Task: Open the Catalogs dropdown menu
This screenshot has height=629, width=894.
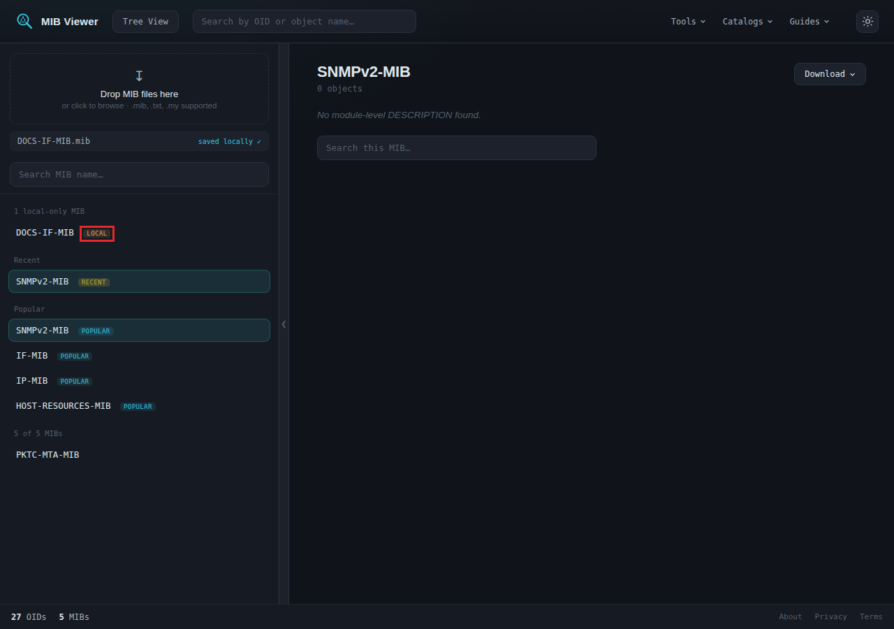Action: pos(747,21)
